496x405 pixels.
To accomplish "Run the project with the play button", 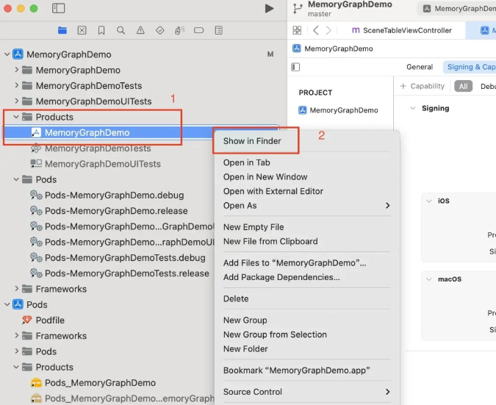I will [x=269, y=9].
